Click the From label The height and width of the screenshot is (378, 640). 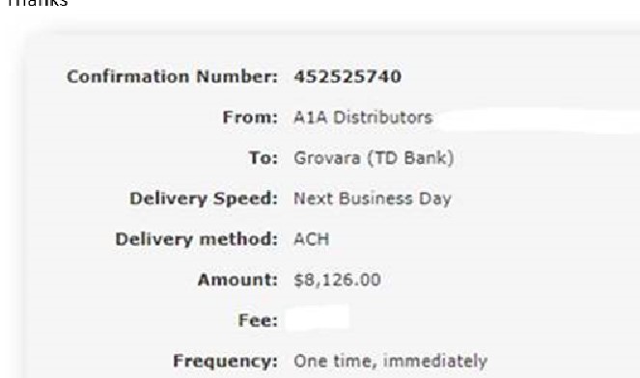250,118
